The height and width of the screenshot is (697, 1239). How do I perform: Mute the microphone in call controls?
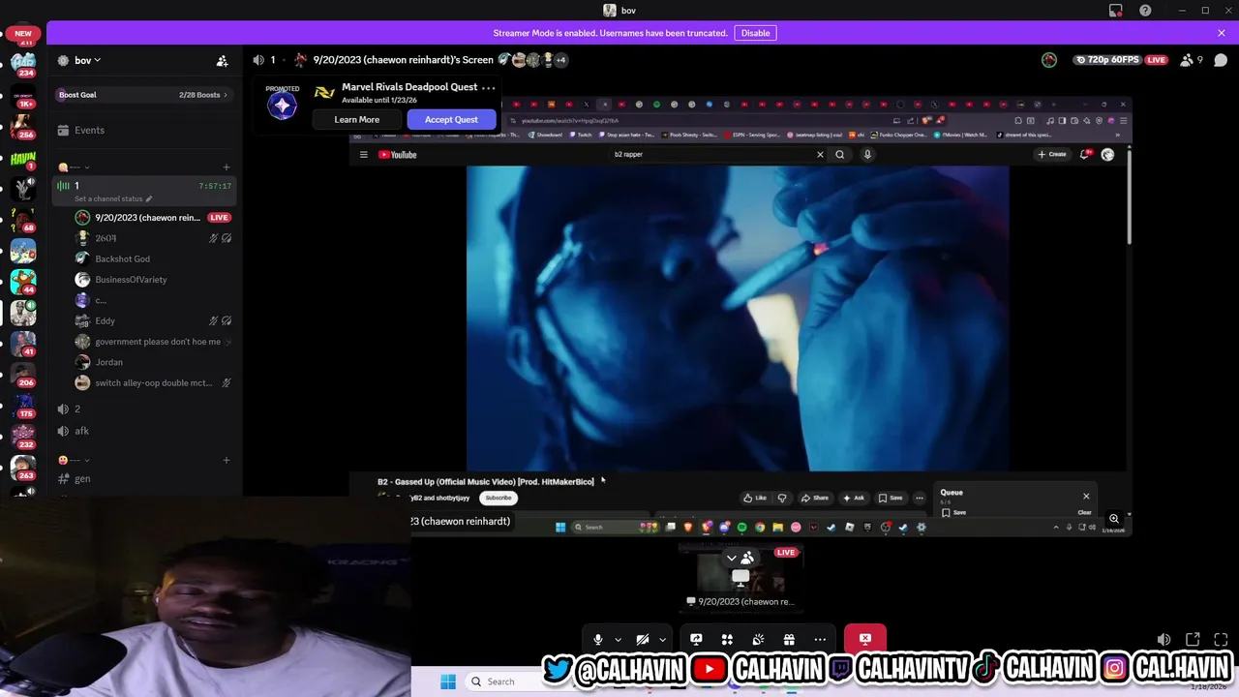(x=597, y=639)
